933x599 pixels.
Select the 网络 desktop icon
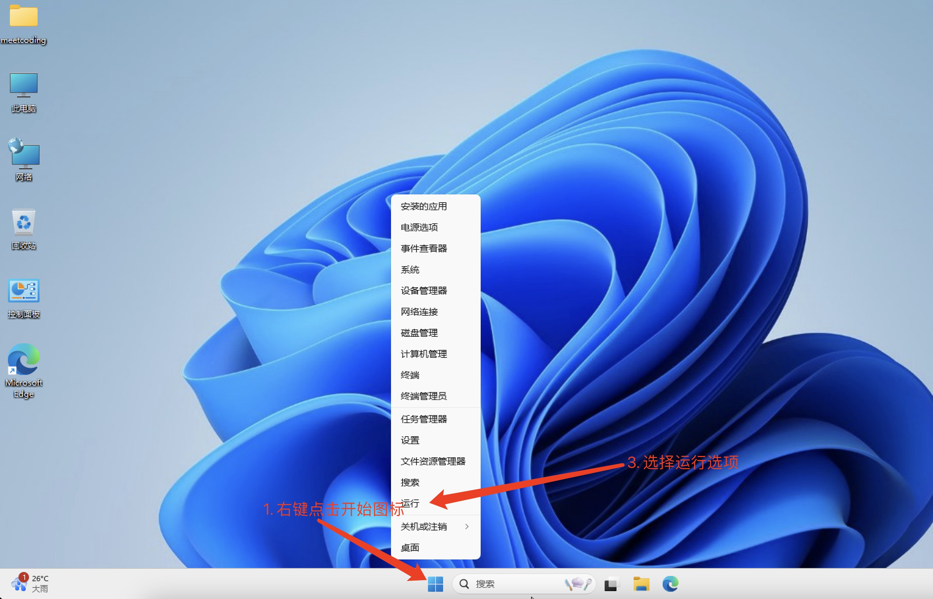pyautogui.click(x=23, y=155)
